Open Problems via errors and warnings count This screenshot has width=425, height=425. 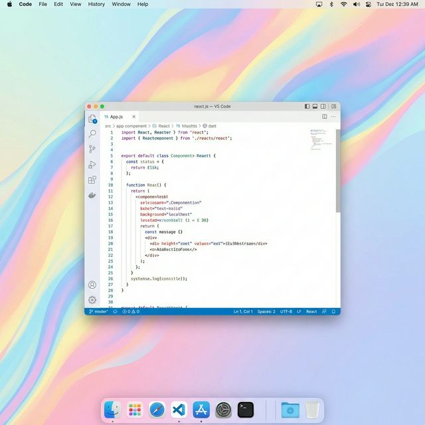131,311
